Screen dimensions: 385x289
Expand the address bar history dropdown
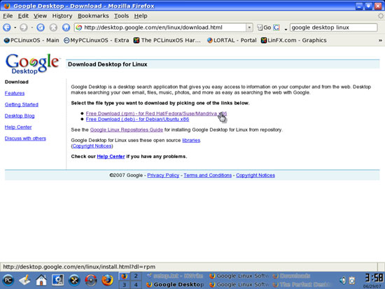[249, 27]
